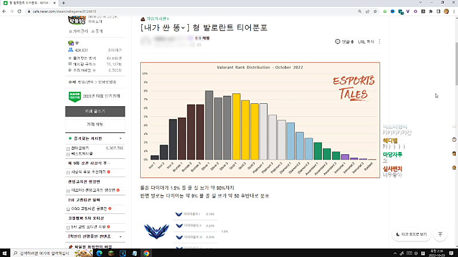458x257 pixels.
Task: Open the Minecraft taskbar icon
Action: [x=111, y=253]
